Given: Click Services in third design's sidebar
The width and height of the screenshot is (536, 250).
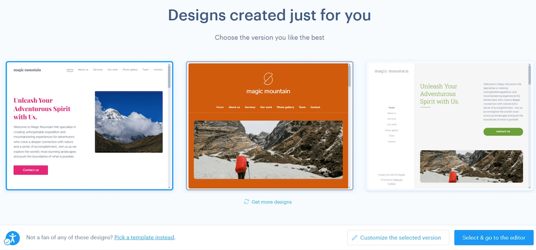Looking at the screenshot, I should (391, 118).
